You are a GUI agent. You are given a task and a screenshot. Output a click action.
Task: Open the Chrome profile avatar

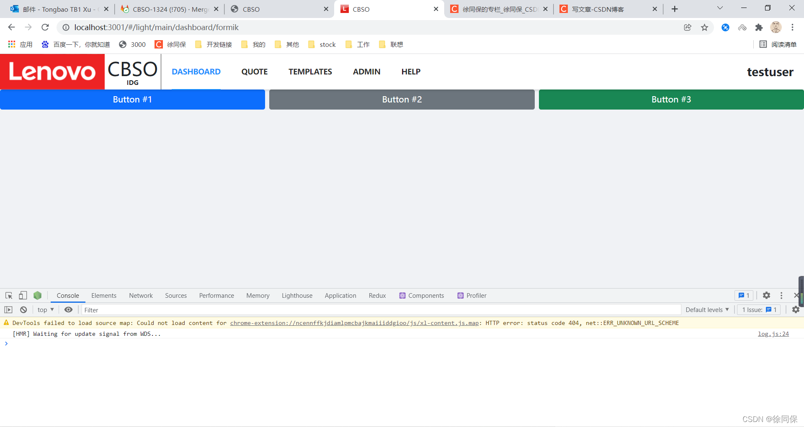coord(776,27)
